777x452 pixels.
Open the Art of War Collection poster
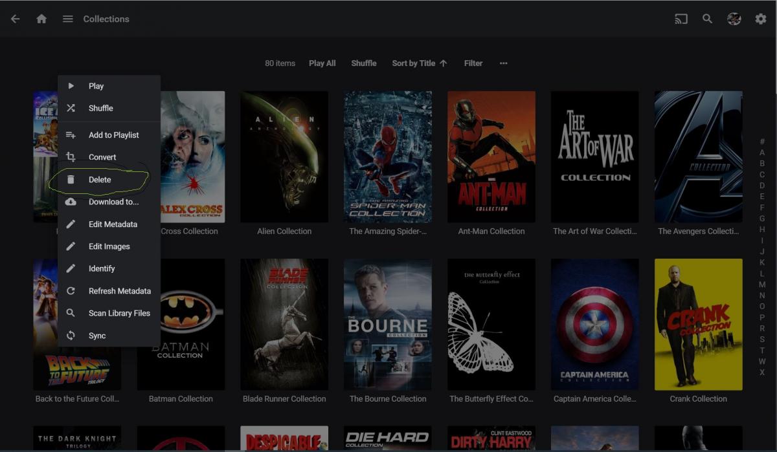pyautogui.click(x=595, y=156)
